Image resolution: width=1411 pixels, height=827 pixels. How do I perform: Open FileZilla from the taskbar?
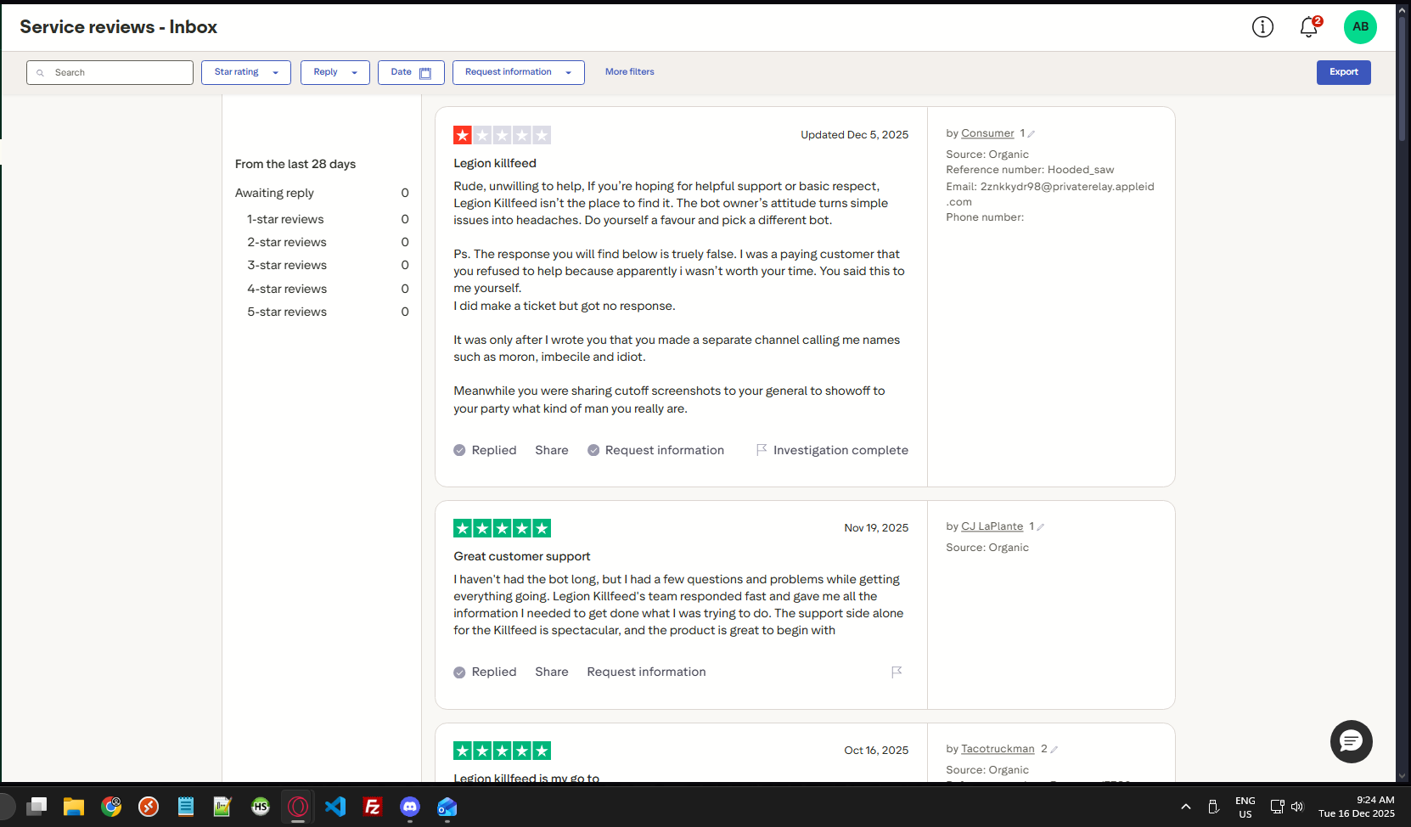[x=373, y=807]
